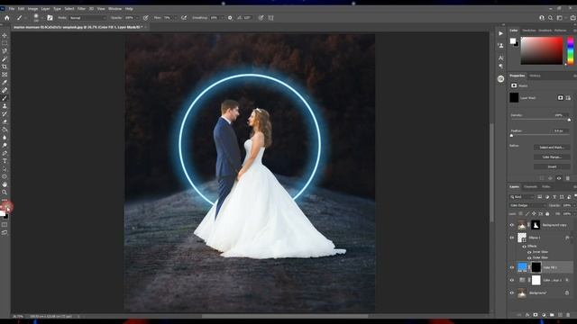
Task: Click the add layer style fx icon
Action: [527, 315]
